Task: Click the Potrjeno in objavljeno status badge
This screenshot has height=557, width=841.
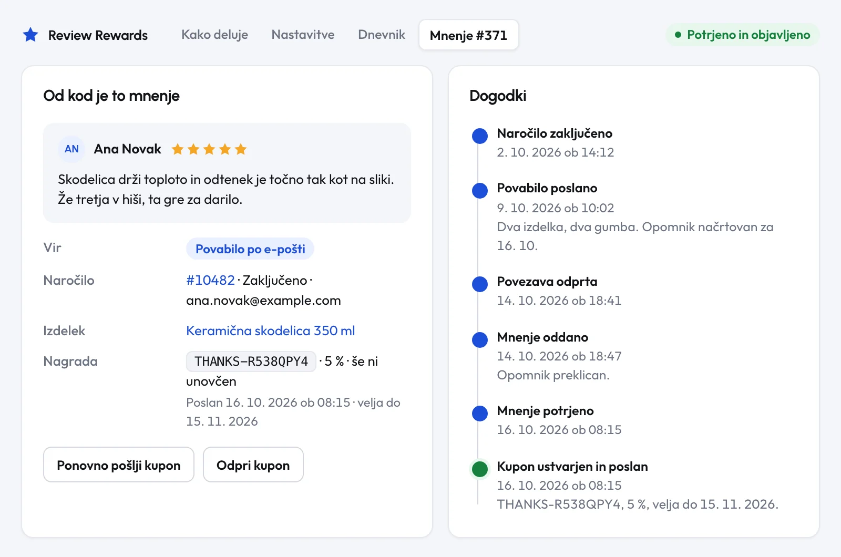Action: (x=742, y=35)
